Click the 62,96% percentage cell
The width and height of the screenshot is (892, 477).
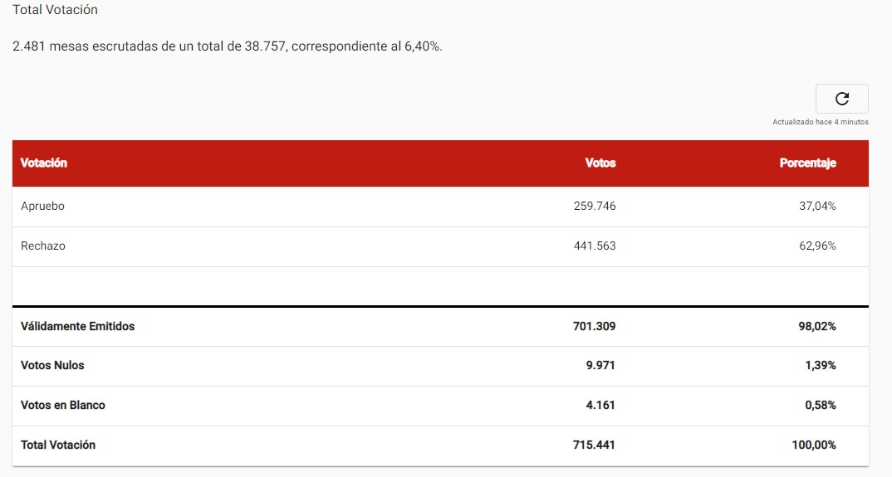click(x=817, y=246)
